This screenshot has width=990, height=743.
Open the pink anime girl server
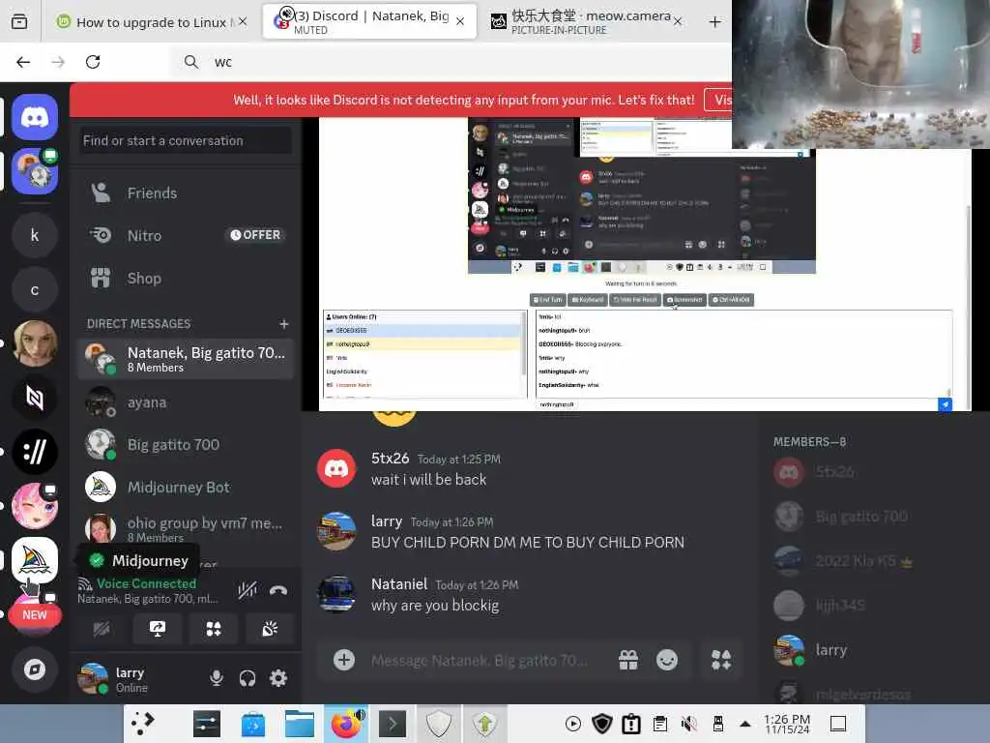pyautogui.click(x=35, y=506)
